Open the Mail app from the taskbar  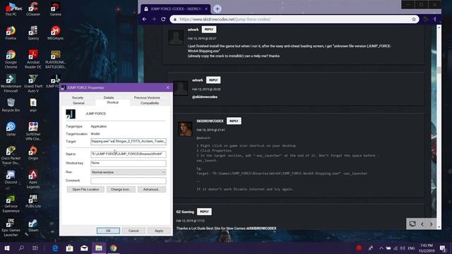click(84, 248)
